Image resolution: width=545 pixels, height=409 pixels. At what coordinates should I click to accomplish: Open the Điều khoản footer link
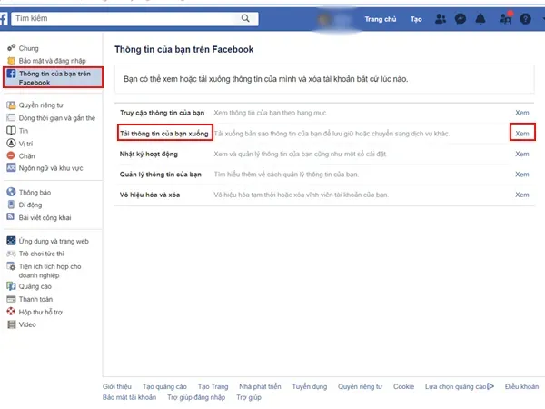coord(521,386)
